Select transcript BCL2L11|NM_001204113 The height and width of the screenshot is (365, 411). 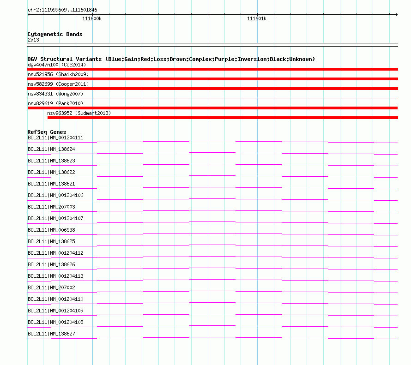tap(55, 276)
